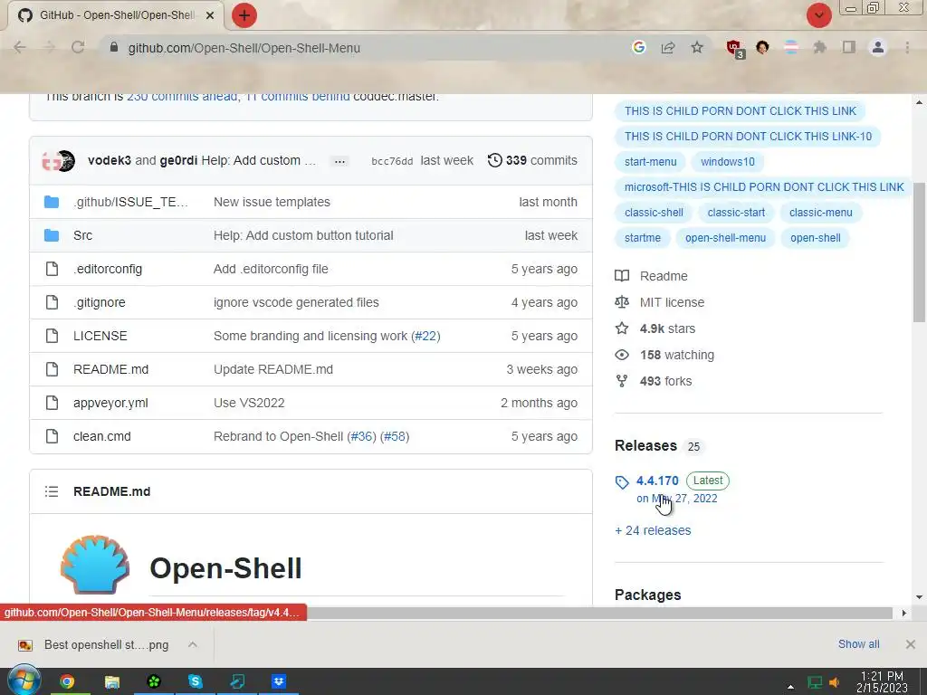Open a new tab with the red plus button

[244, 15]
